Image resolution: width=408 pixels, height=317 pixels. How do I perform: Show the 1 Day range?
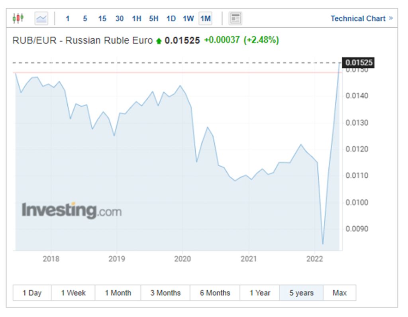click(32, 293)
